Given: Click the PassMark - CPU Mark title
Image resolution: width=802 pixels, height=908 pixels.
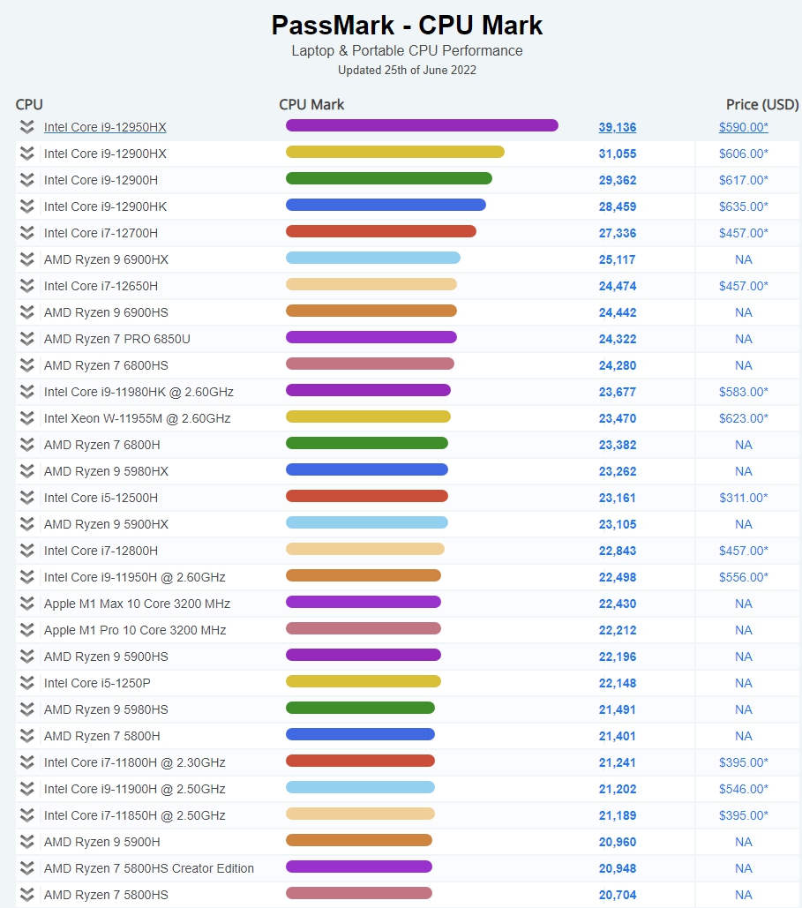Looking at the screenshot, I should pyautogui.click(x=407, y=26).
